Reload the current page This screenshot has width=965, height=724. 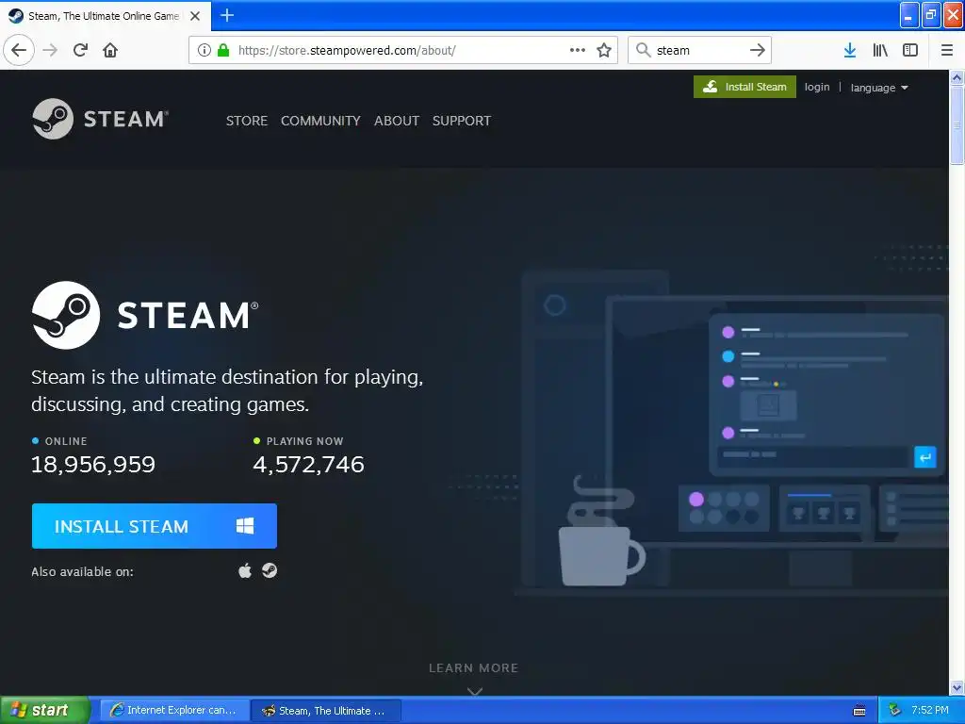point(80,50)
